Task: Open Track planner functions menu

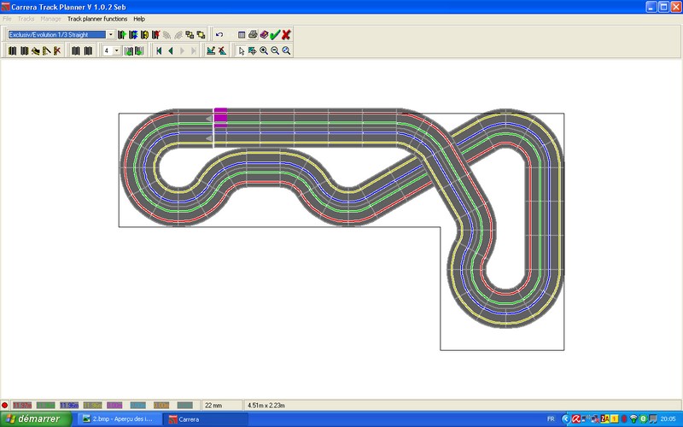Action: pos(97,18)
